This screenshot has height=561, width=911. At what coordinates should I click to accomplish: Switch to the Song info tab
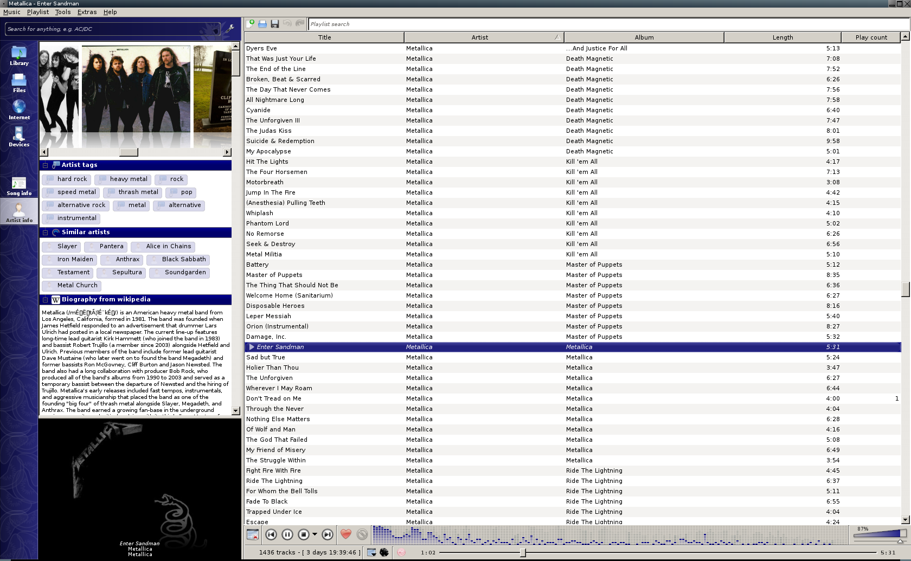[x=19, y=186]
